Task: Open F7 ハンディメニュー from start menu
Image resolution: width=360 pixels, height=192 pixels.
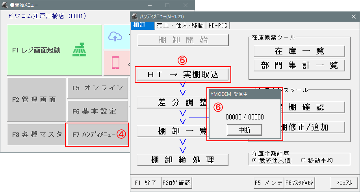Action: (97, 134)
